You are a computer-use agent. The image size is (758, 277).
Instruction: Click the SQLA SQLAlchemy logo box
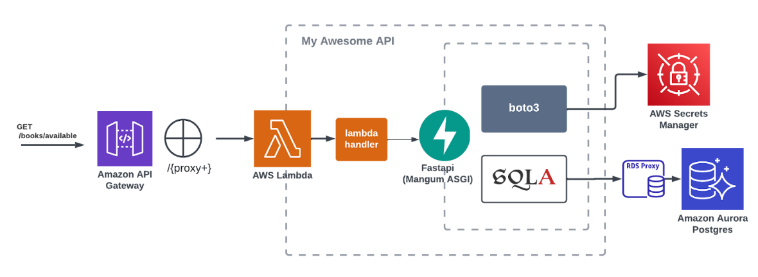pos(524,179)
